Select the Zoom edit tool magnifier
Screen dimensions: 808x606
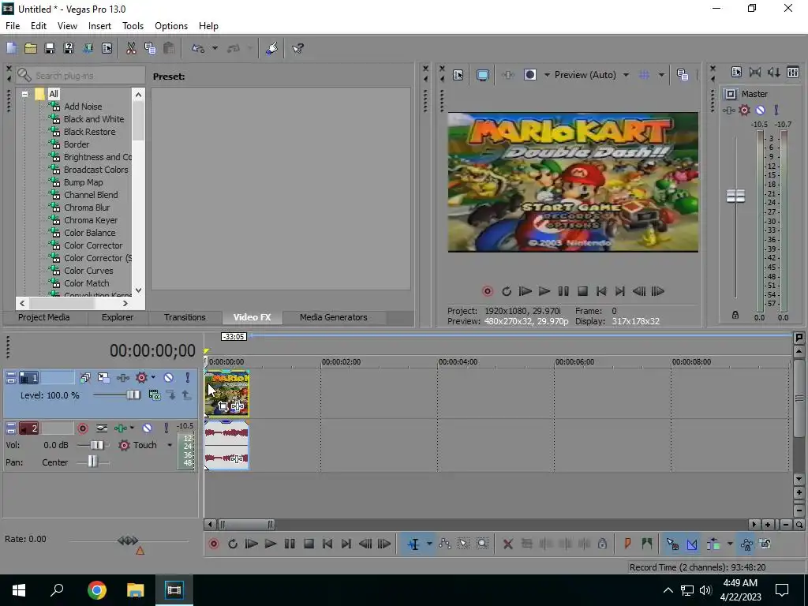[482, 544]
